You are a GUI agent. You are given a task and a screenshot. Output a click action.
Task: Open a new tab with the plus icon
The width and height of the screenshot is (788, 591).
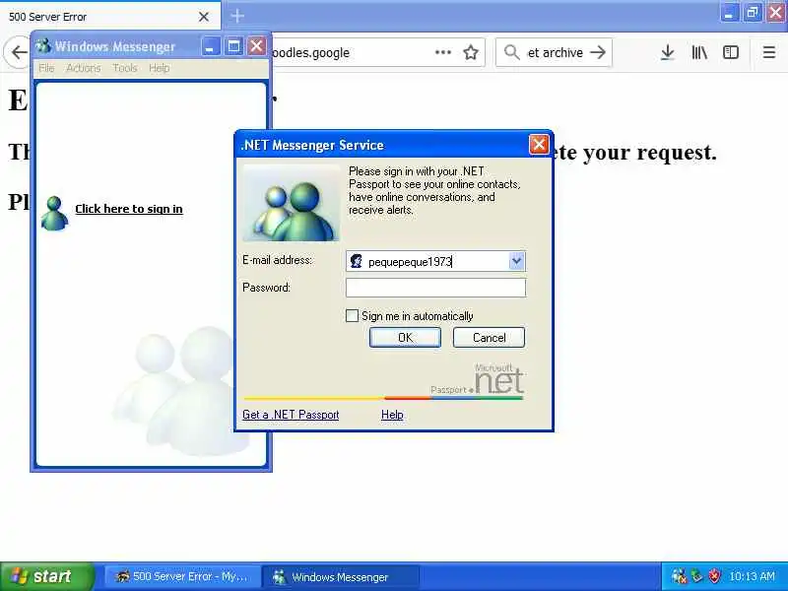[x=237, y=16]
